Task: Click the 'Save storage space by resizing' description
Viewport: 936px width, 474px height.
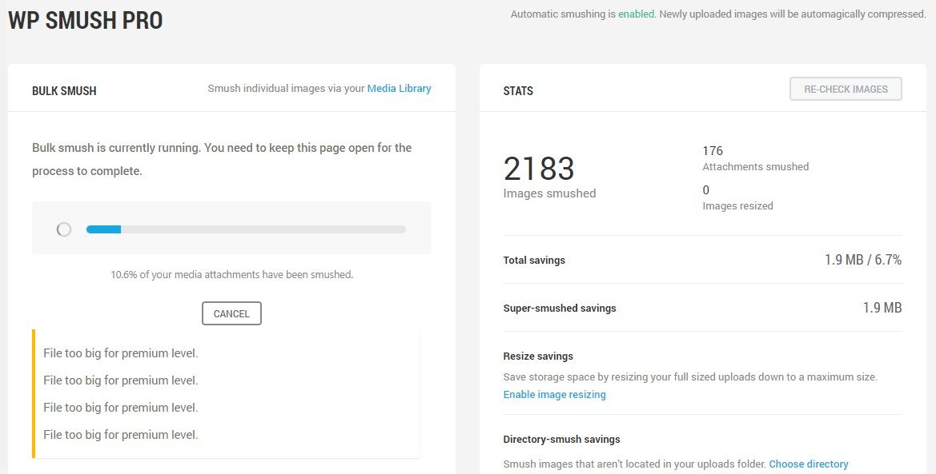Action: pos(690,376)
